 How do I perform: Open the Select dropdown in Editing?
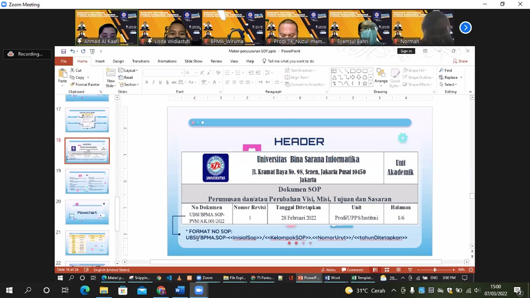pos(448,85)
